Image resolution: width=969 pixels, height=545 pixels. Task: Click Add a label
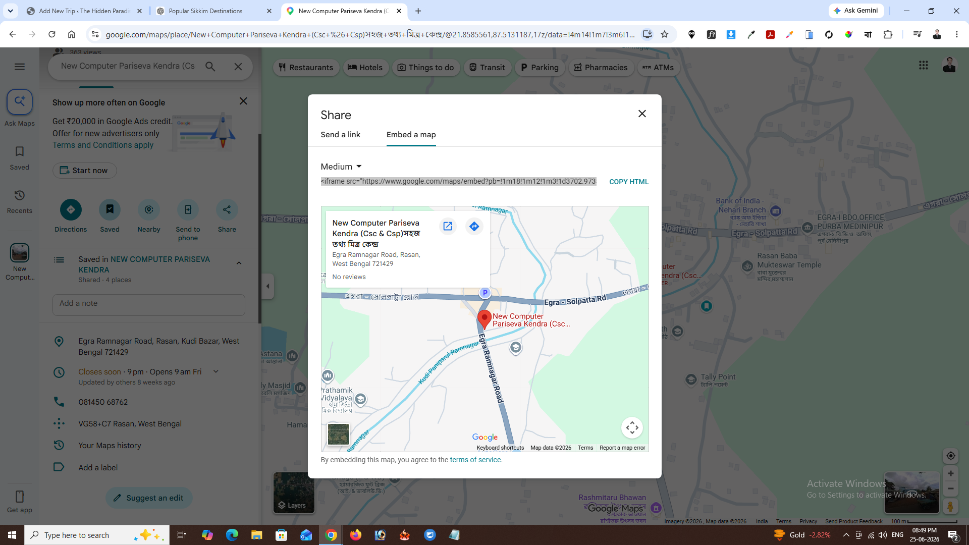98,468
